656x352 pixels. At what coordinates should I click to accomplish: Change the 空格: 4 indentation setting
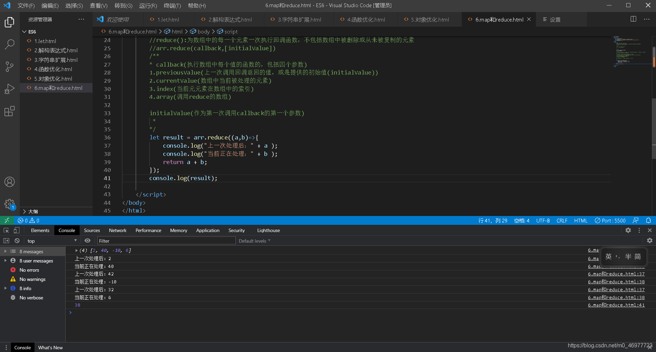[x=522, y=220]
